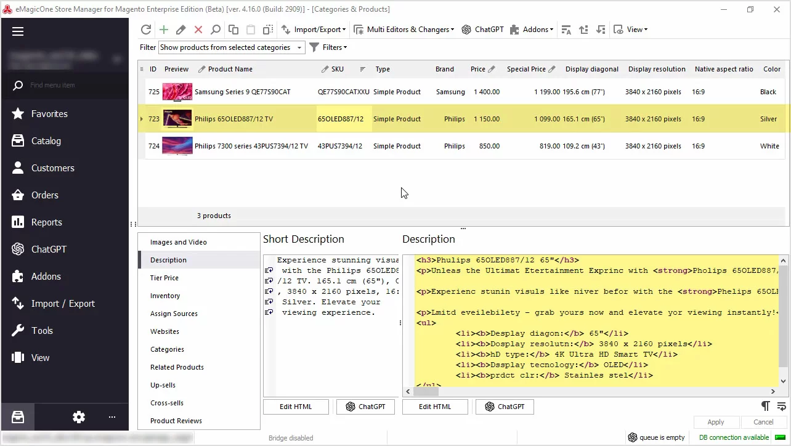
Task: Open the Addons toolbar dropdown
Action: pos(532,30)
